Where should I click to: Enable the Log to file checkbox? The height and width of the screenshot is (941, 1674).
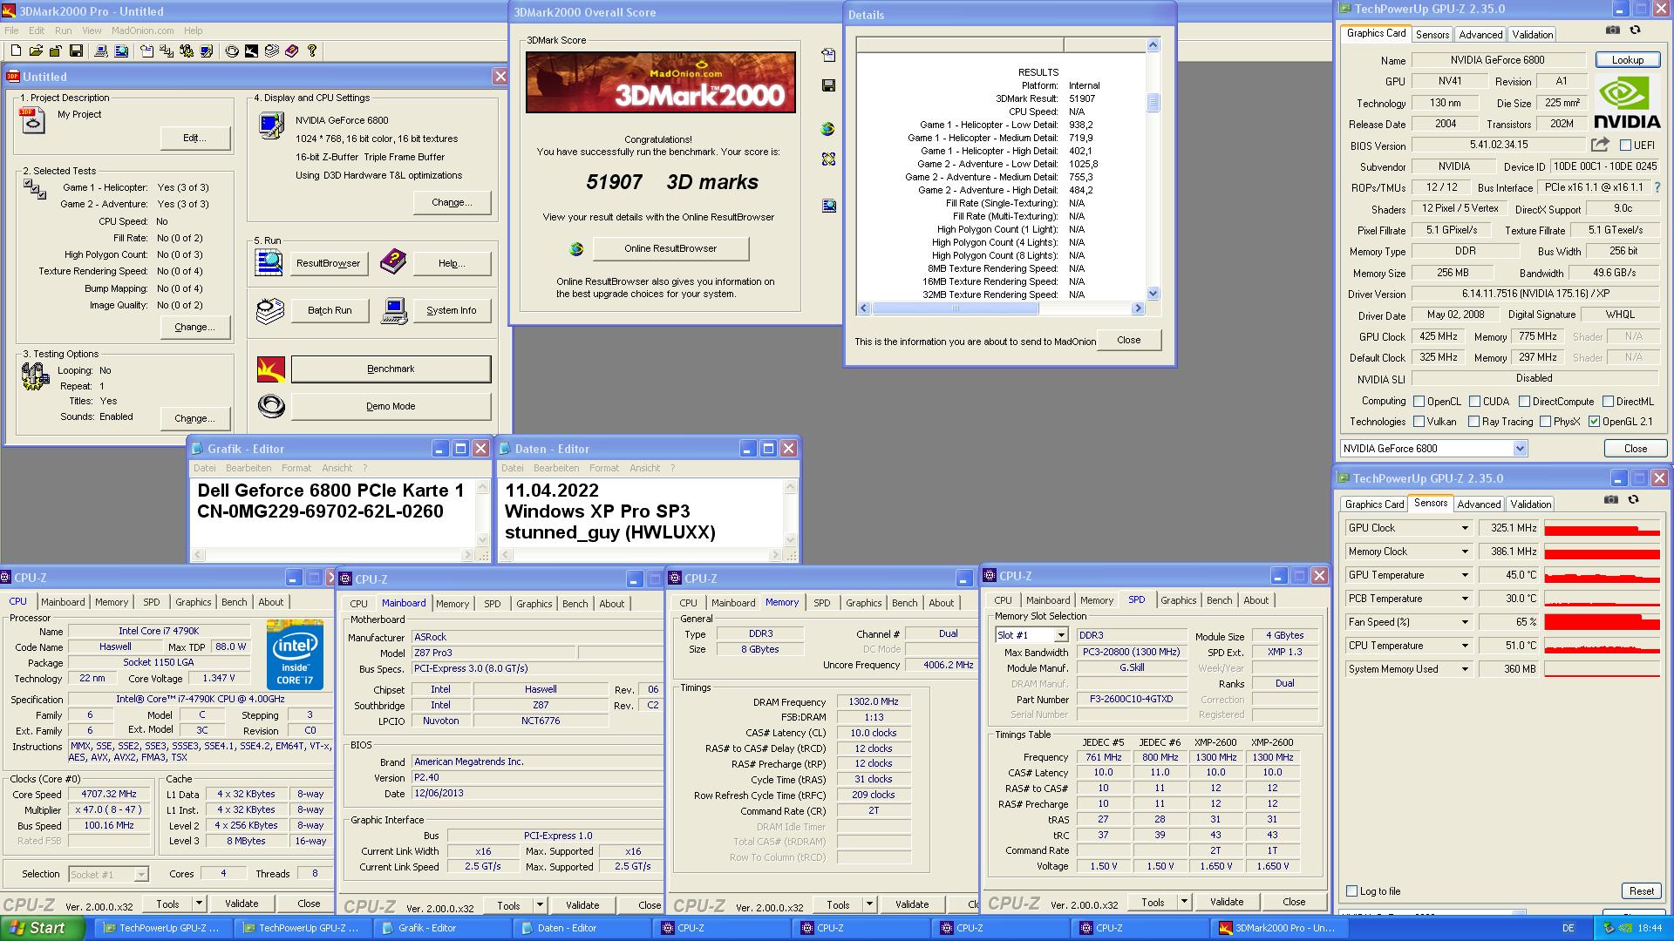coord(1351,890)
